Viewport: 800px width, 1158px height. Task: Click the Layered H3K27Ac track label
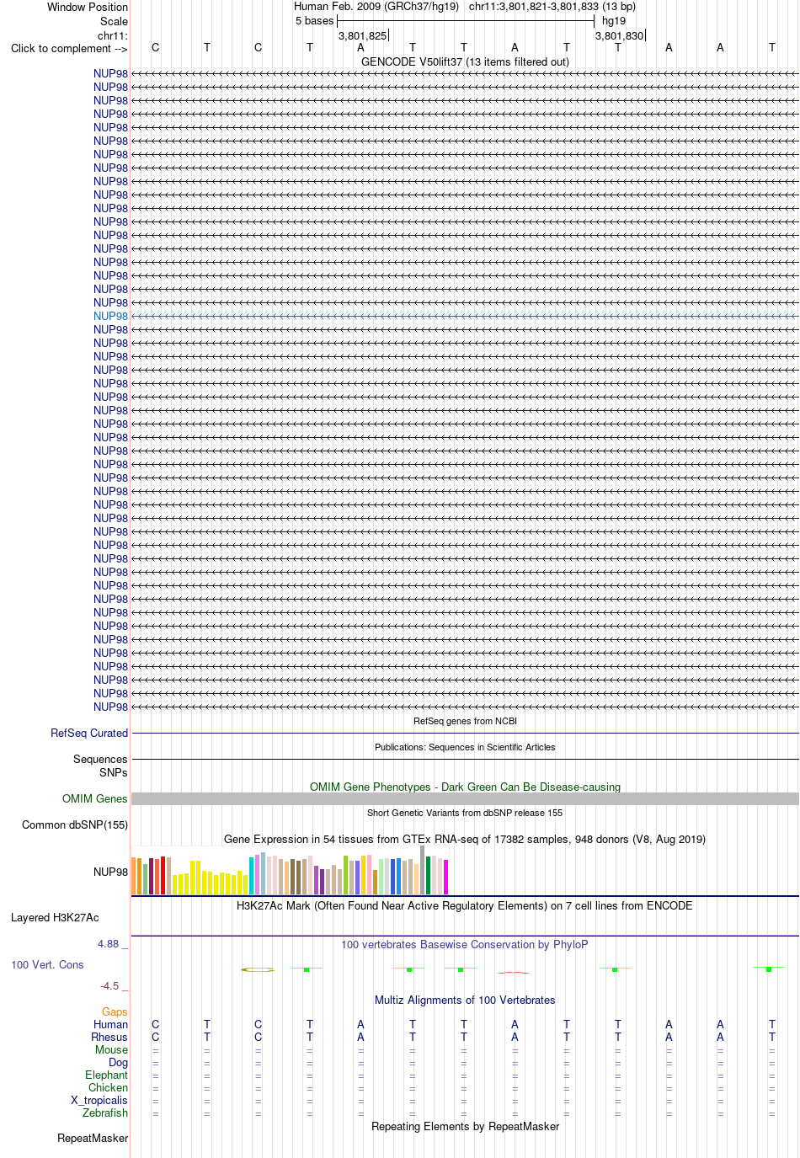point(55,918)
